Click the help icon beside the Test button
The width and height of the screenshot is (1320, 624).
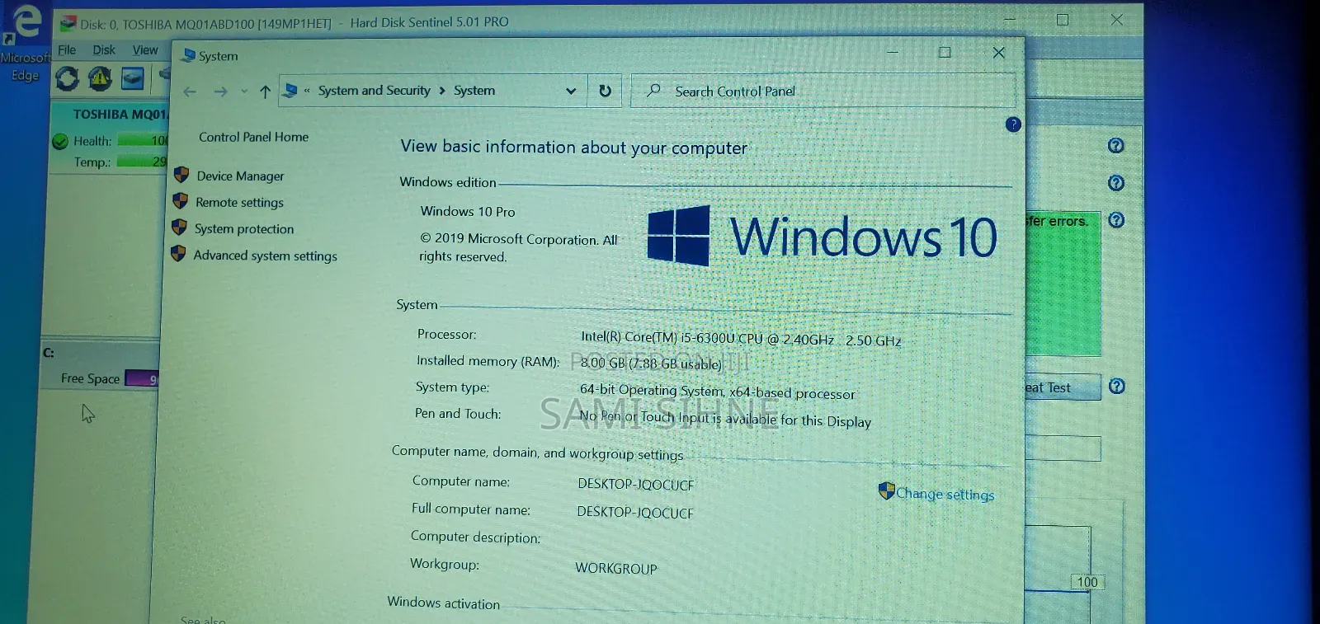point(1116,387)
